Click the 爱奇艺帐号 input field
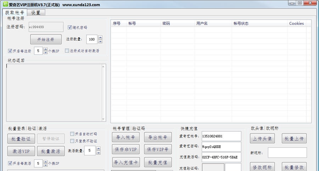Screen dimensions: 319x171 coord(221,136)
